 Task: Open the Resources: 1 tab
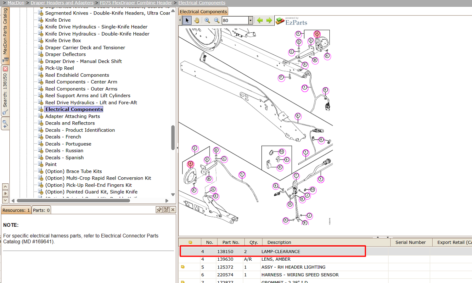click(16, 210)
